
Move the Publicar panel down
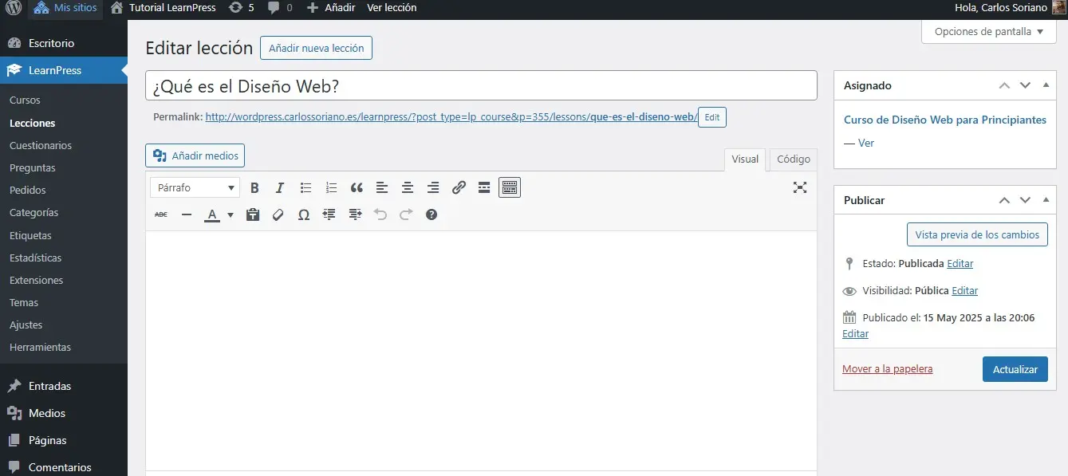[1026, 200]
